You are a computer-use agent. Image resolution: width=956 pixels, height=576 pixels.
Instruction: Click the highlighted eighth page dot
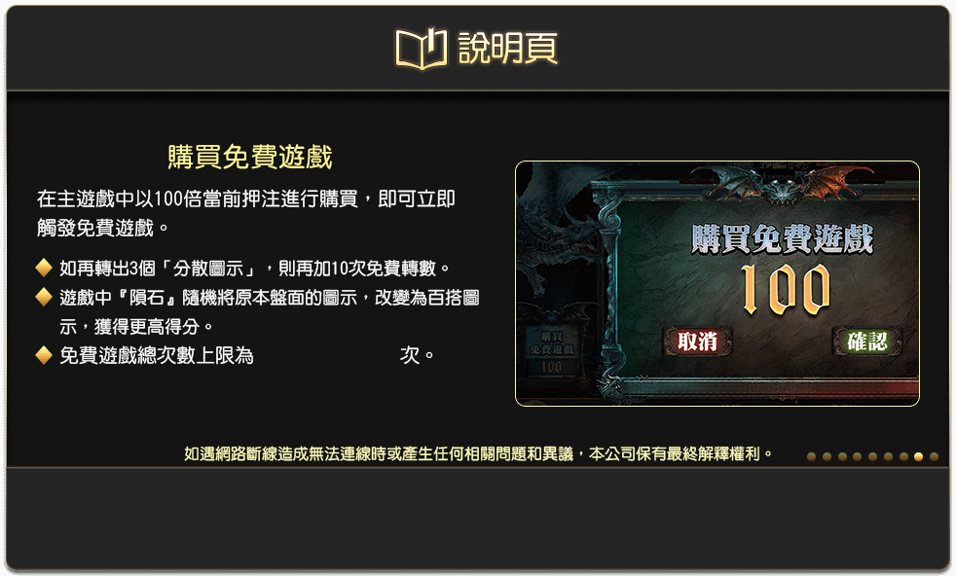coord(919,456)
